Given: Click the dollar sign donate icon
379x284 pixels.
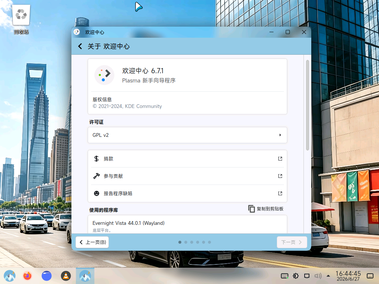Looking at the screenshot, I should pyautogui.click(x=97, y=159).
